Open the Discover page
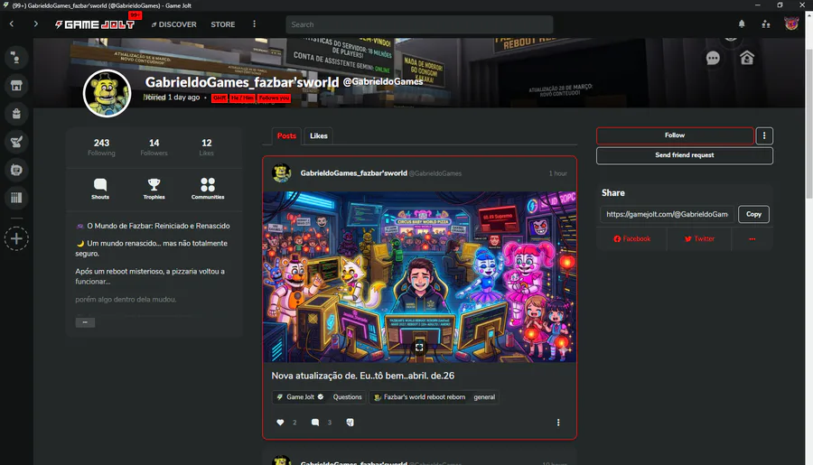The width and height of the screenshot is (813, 465). [173, 24]
